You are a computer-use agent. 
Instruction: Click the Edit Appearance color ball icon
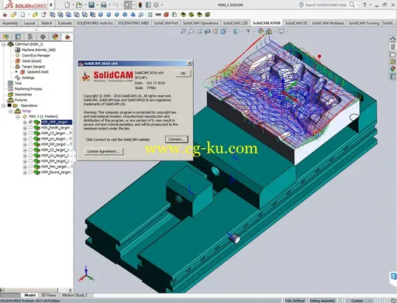tap(261, 32)
